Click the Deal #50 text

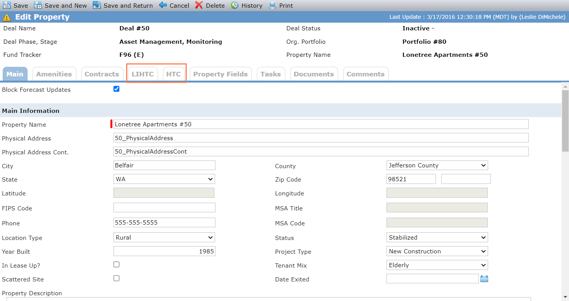click(x=135, y=28)
